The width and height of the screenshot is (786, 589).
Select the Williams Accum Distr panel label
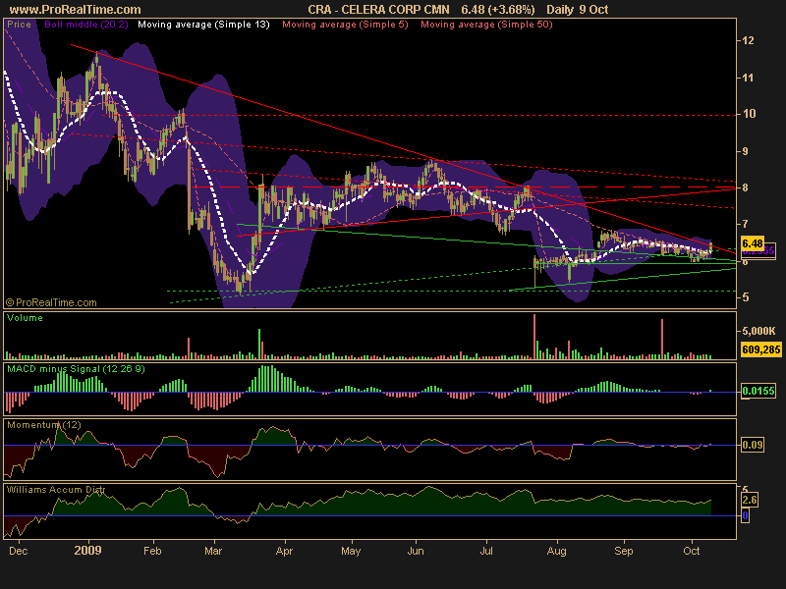point(56,490)
